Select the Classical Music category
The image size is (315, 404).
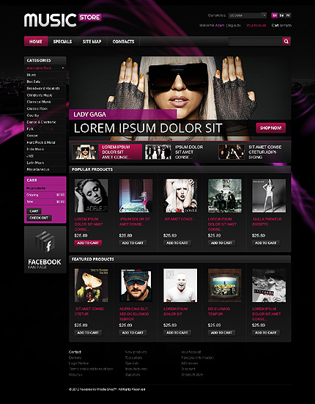39,102
